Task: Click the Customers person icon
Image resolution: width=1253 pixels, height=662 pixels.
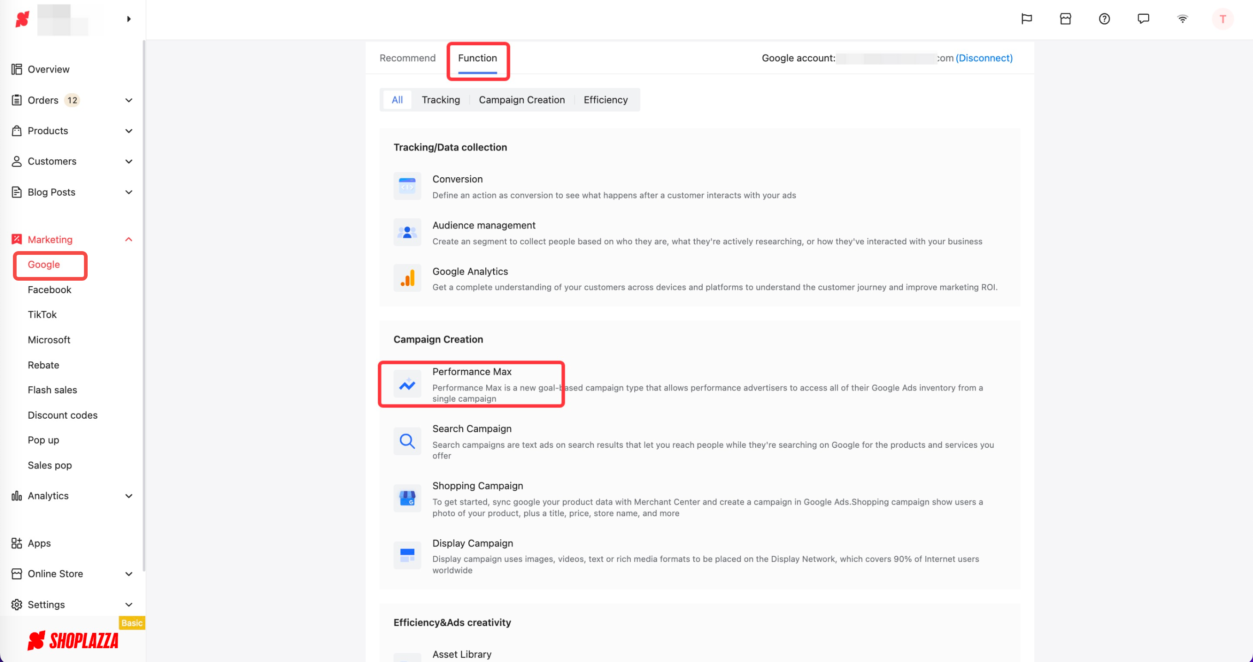Action: coord(17,161)
